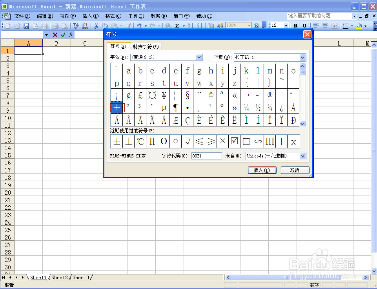This screenshot has height=289, width=377.
Task: Switch to Sheet2 tab
Action: point(60,278)
